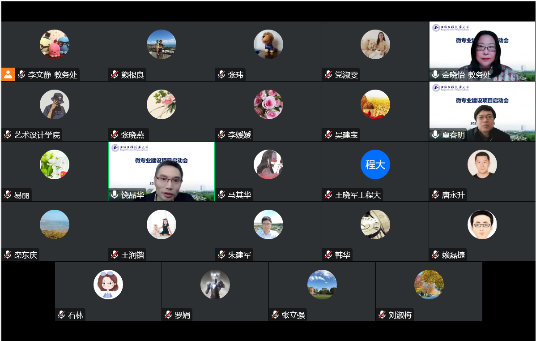Click muted mic icon next to 刘淑梅

[x=382, y=315]
